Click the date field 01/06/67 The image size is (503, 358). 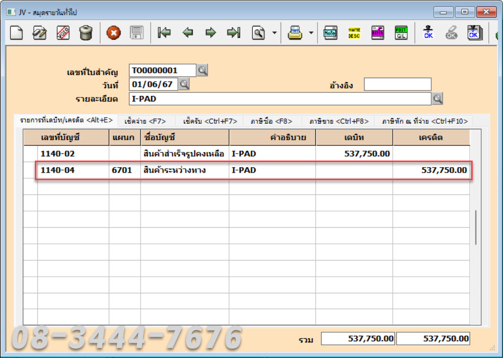tap(153, 84)
